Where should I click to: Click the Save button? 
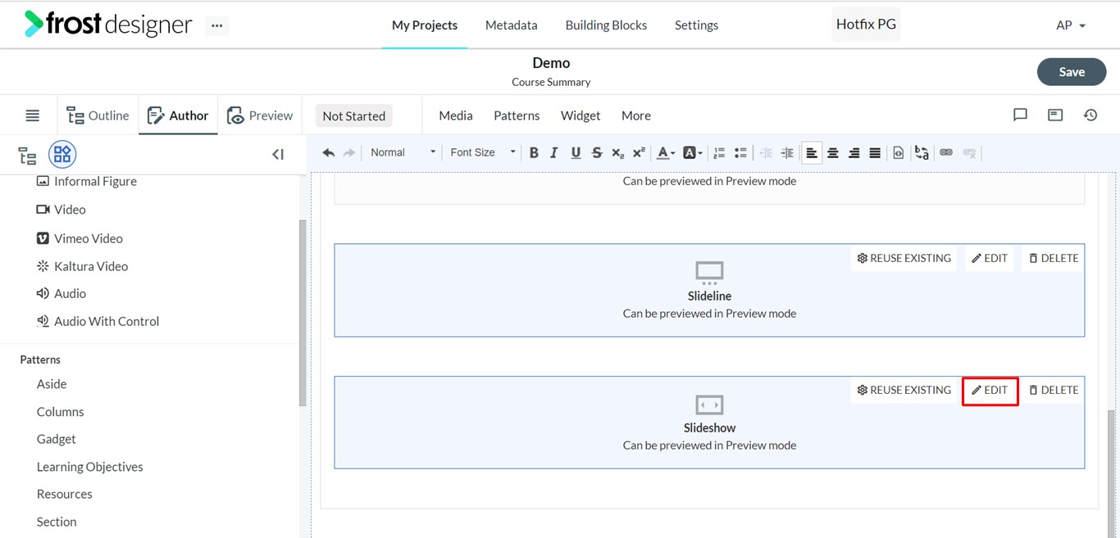[1071, 72]
